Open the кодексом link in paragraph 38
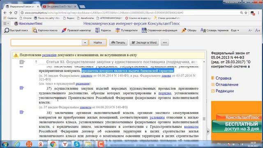 coord(191,127)
